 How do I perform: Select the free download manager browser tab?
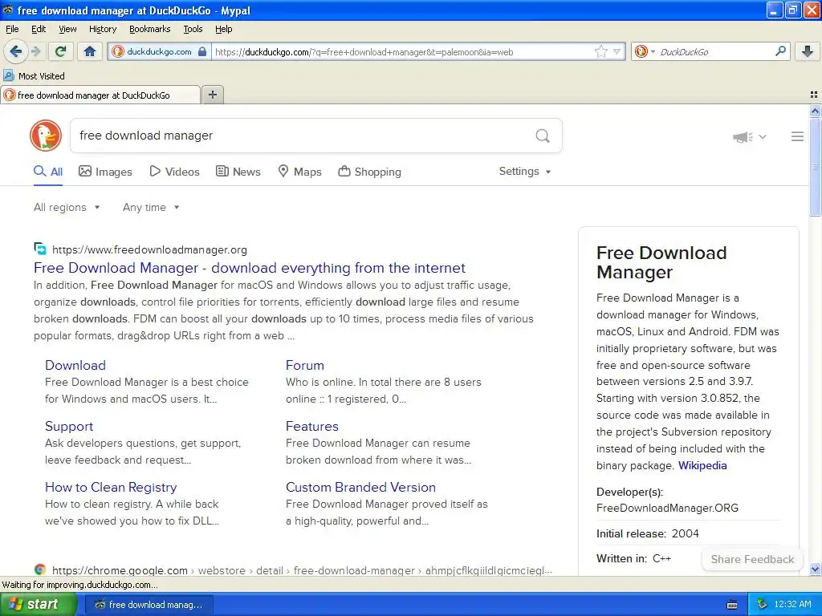pos(100,95)
